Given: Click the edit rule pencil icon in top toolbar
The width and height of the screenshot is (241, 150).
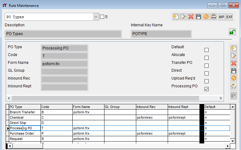Looking at the screenshot, I should (x=183, y=17).
